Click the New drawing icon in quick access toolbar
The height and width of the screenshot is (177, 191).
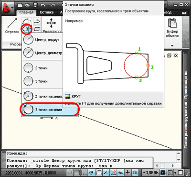pos(20,5)
